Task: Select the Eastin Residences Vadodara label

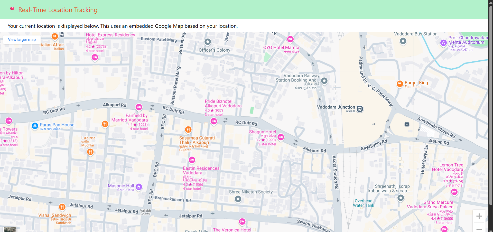Action: coord(201,171)
